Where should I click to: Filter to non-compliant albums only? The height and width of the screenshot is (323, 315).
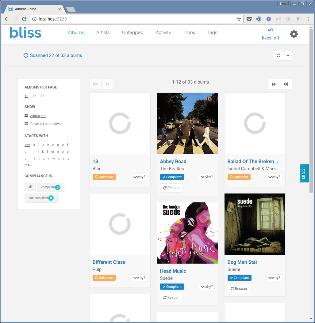point(41,198)
